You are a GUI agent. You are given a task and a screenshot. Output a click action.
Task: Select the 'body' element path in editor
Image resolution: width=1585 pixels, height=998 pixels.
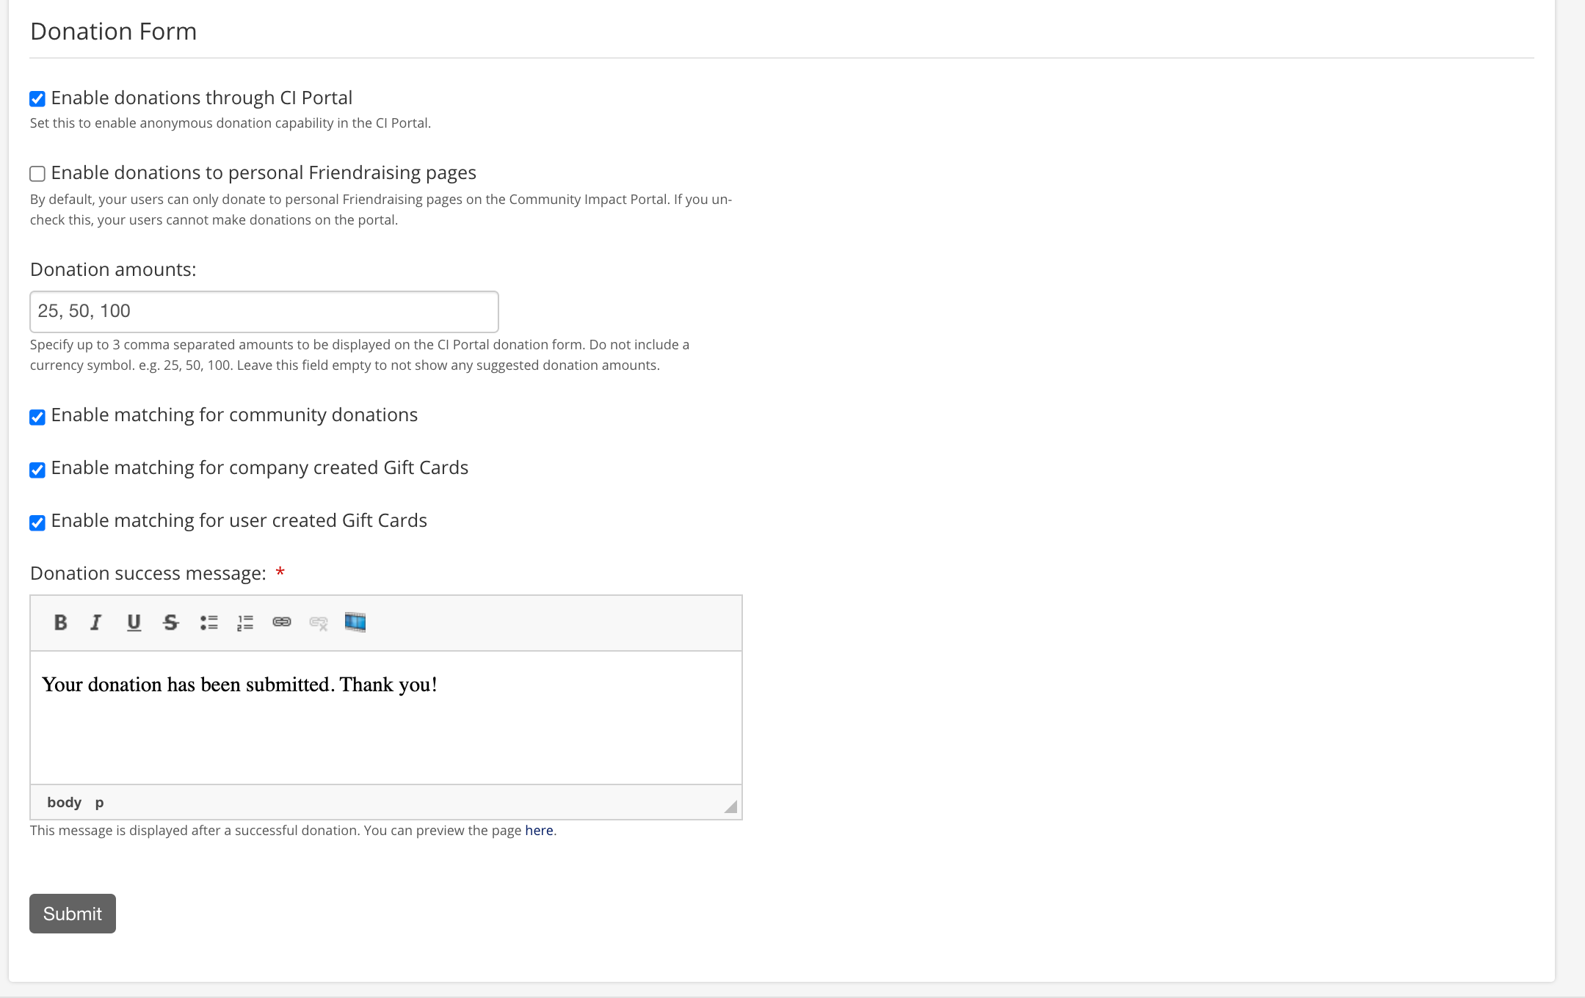click(x=64, y=802)
